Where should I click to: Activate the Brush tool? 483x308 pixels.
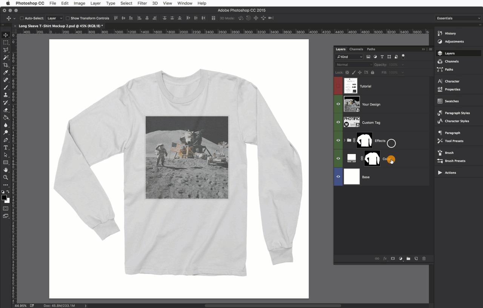click(6, 87)
